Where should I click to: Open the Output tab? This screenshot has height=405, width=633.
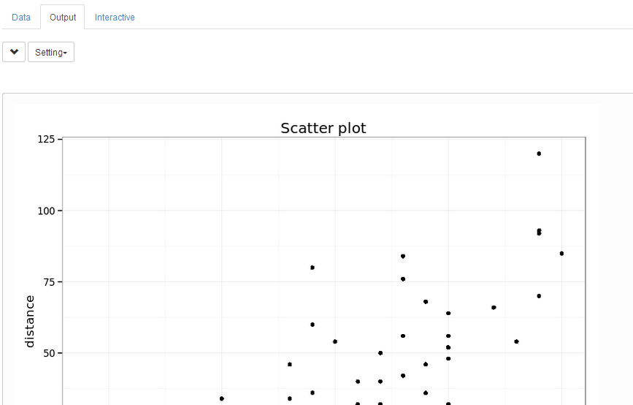click(63, 17)
